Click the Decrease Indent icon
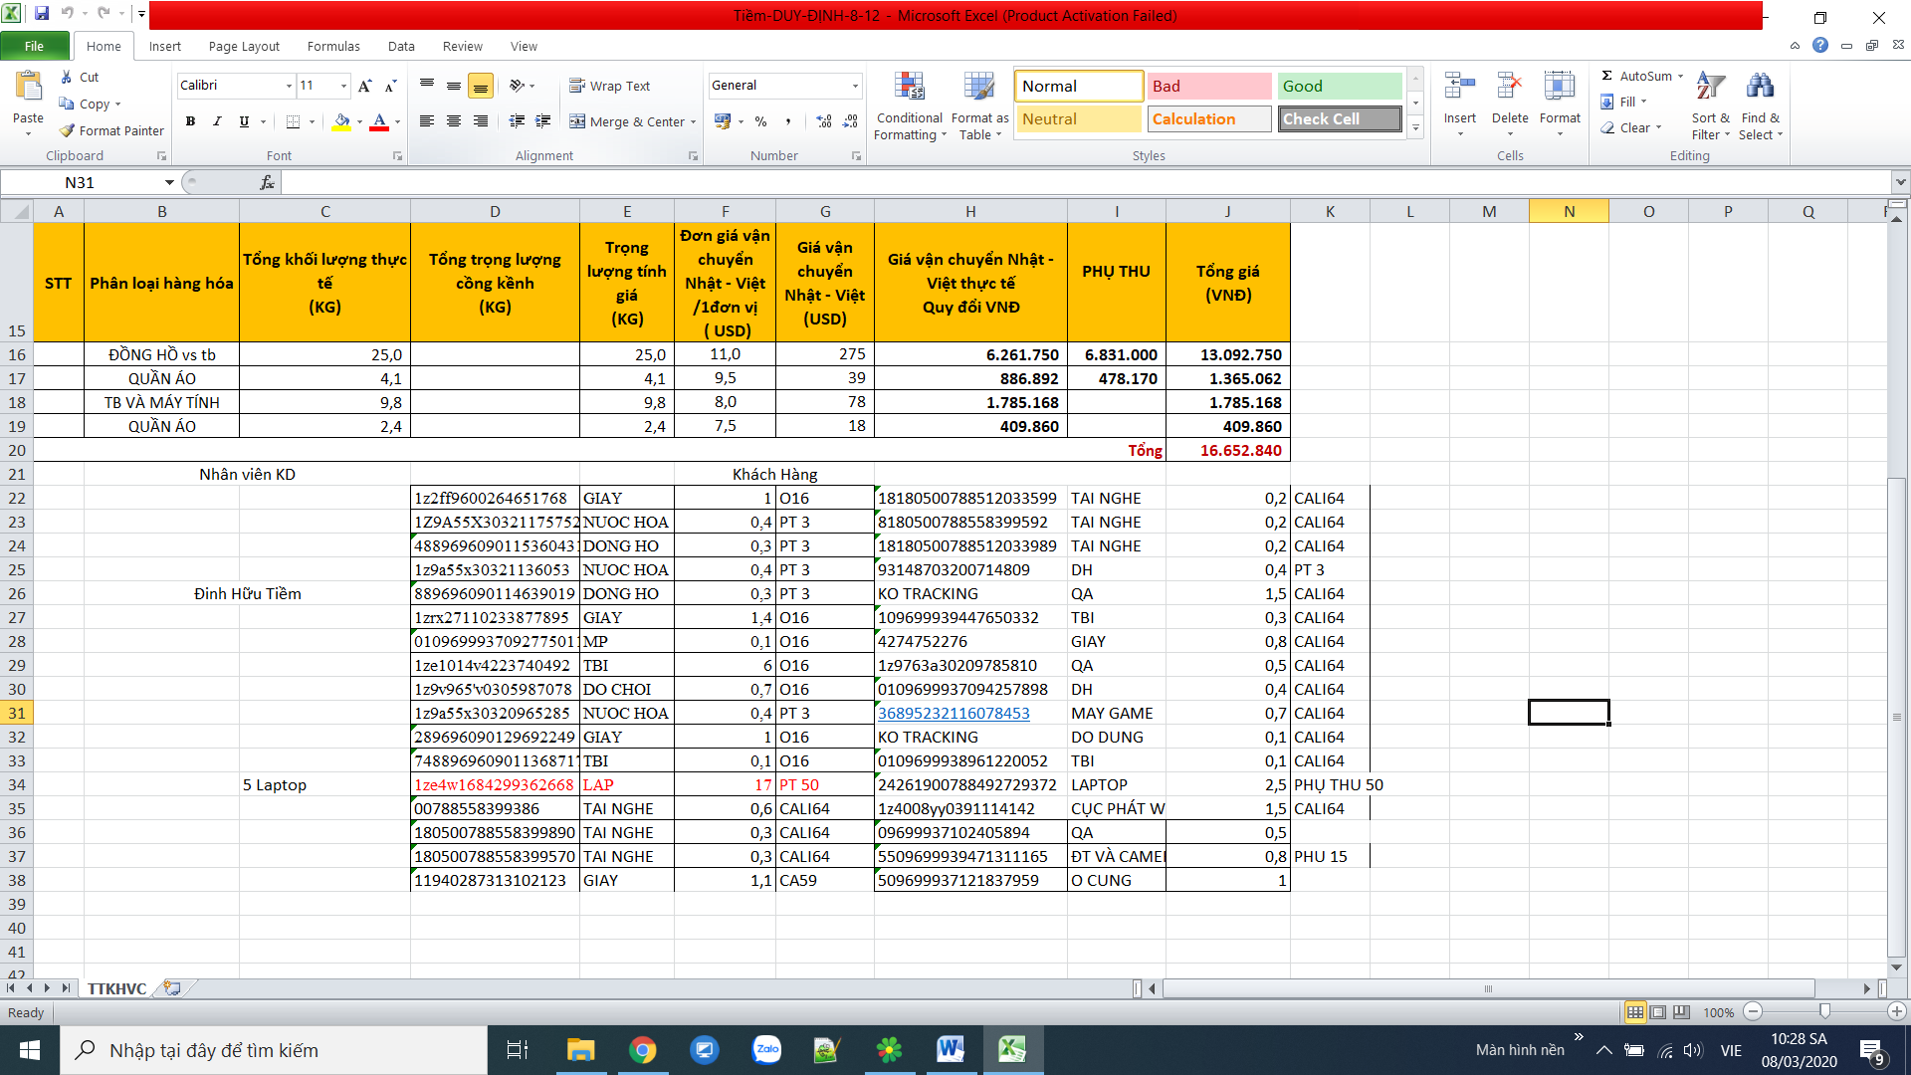 point(517,121)
